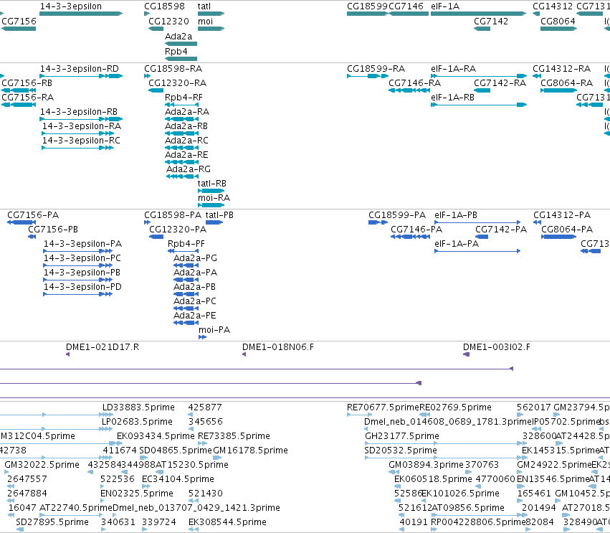The image size is (610, 533).
Task: Select the 14-3-3epsilon gene feature
Action: coord(81,14)
